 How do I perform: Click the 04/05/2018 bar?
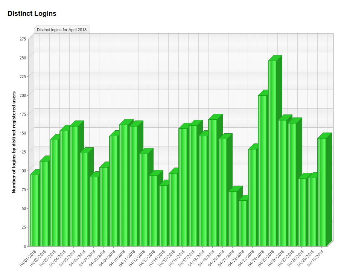click(x=74, y=186)
